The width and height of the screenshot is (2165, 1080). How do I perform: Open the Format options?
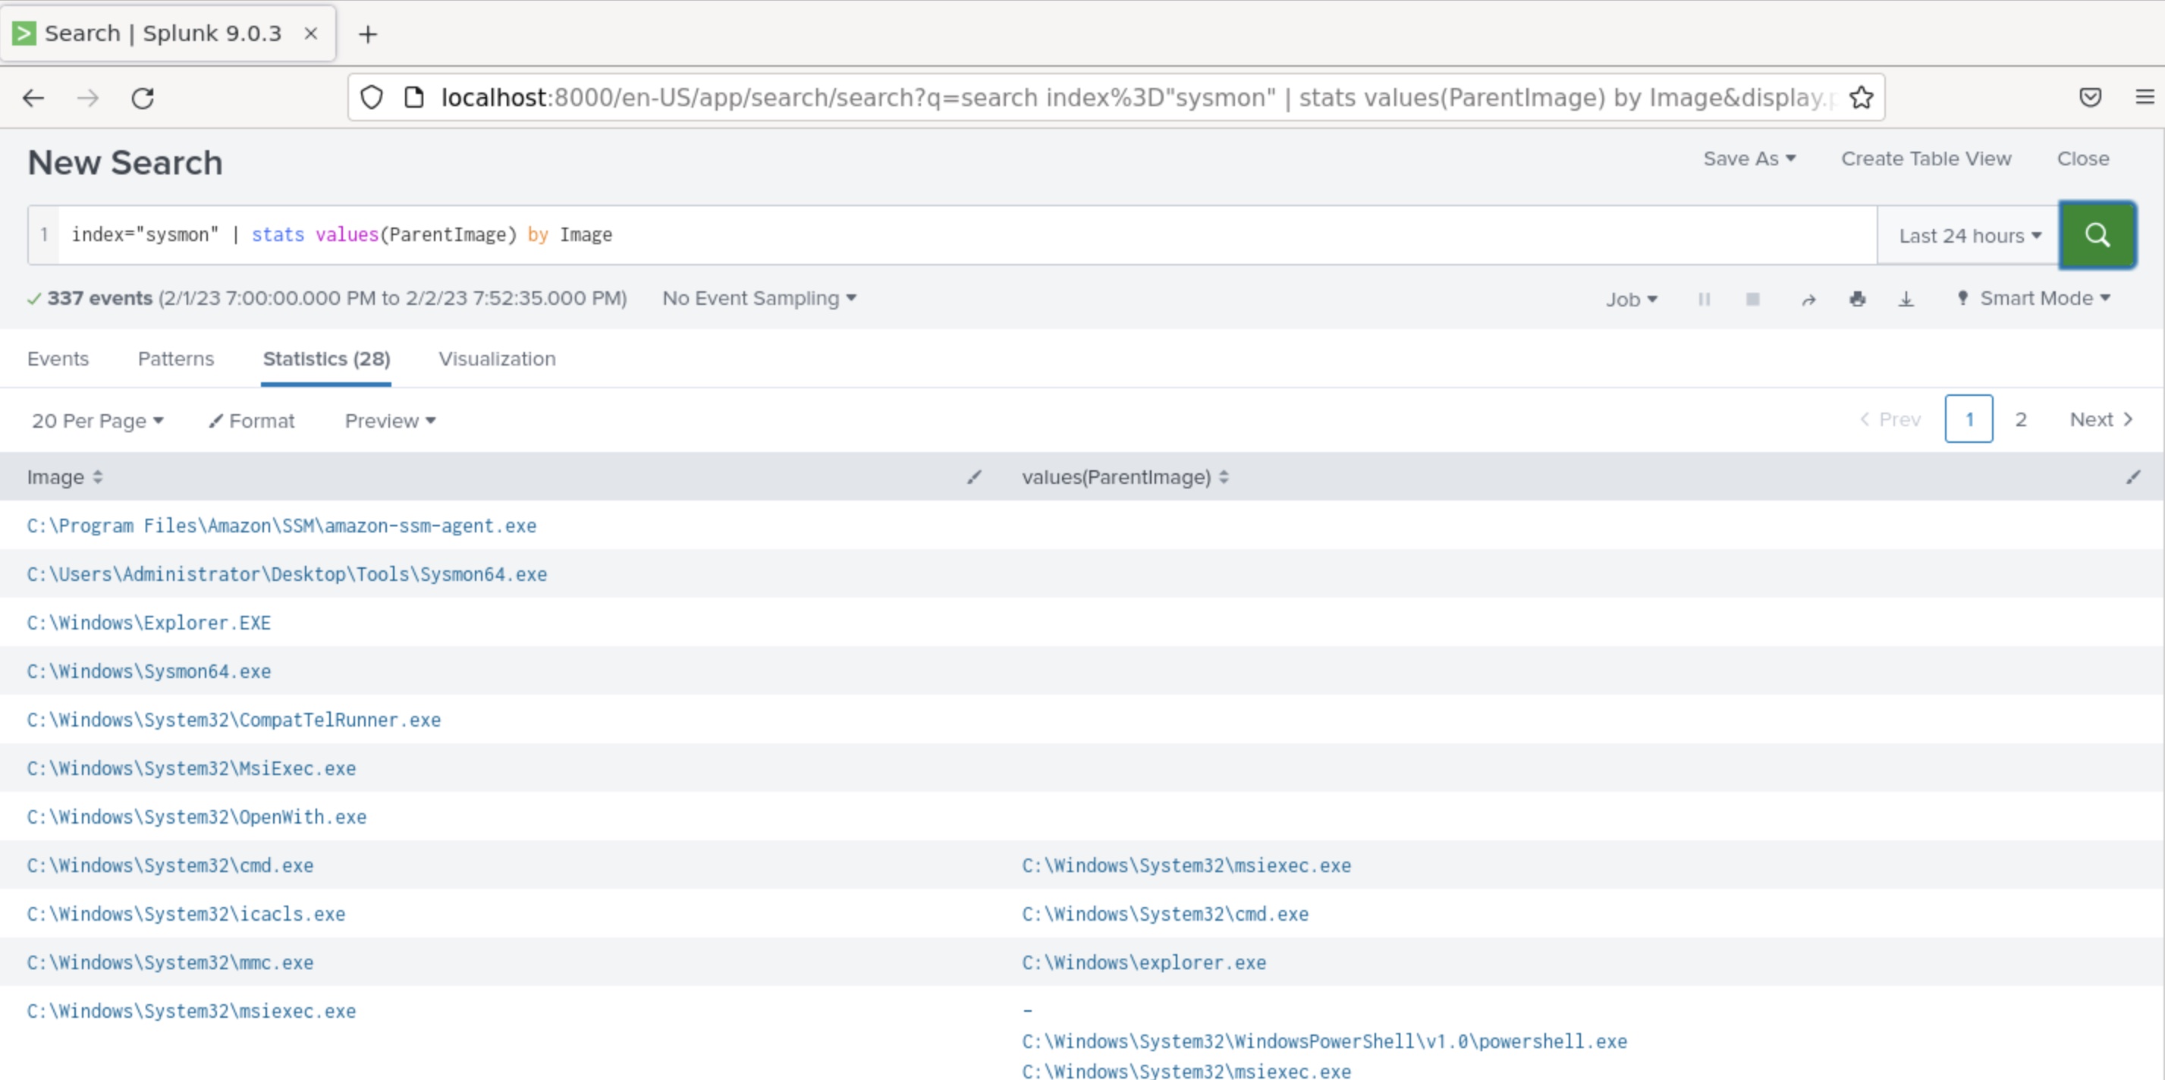point(251,421)
